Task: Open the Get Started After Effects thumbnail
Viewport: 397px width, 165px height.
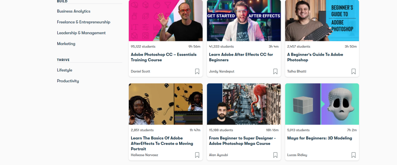Action: [244, 20]
